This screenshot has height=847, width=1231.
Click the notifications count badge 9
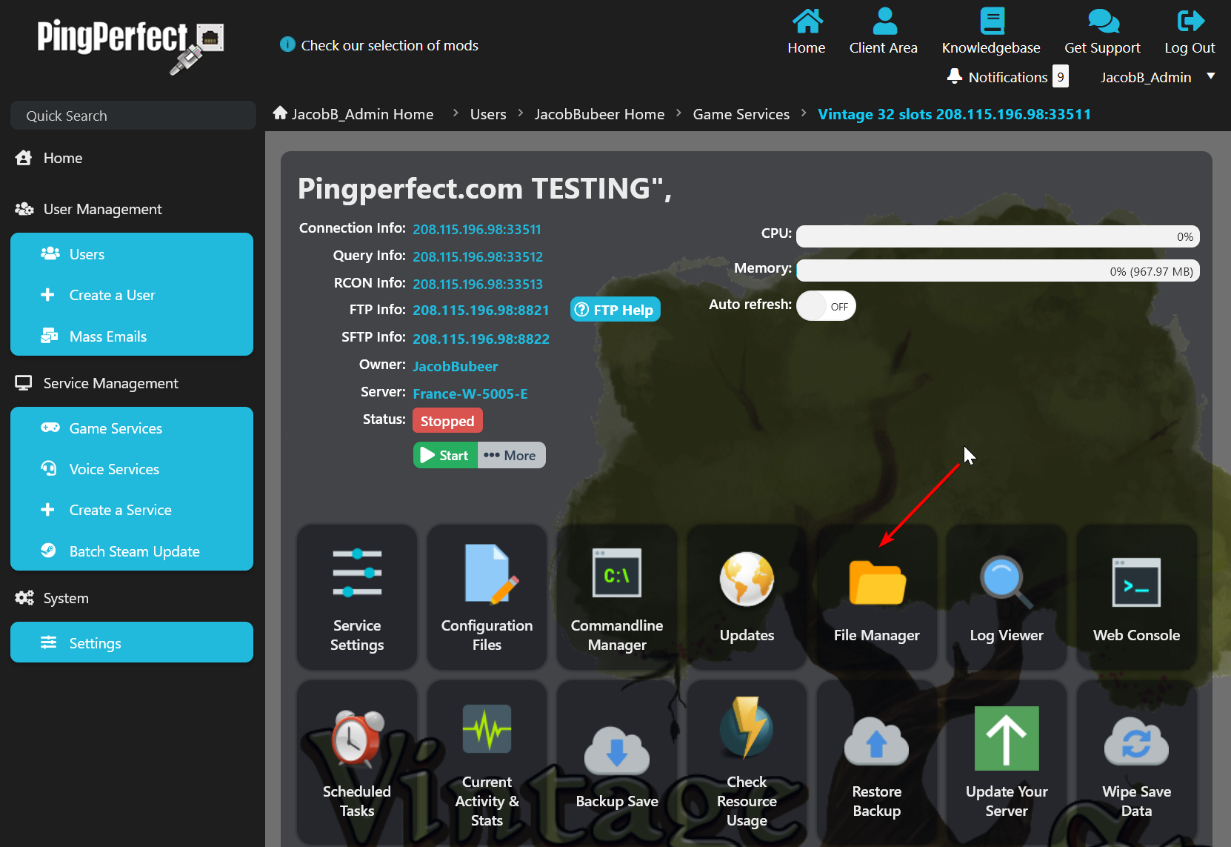click(1061, 76)
